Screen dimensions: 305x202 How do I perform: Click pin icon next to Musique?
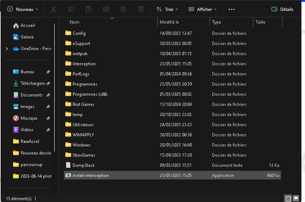[x=48, y=118]
